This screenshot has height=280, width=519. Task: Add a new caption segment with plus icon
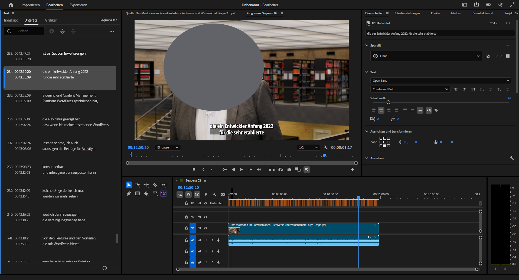51,31
